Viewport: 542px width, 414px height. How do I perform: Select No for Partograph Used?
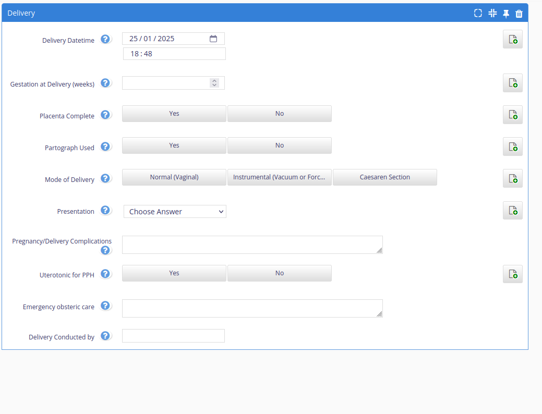click(x=280, y=145)
